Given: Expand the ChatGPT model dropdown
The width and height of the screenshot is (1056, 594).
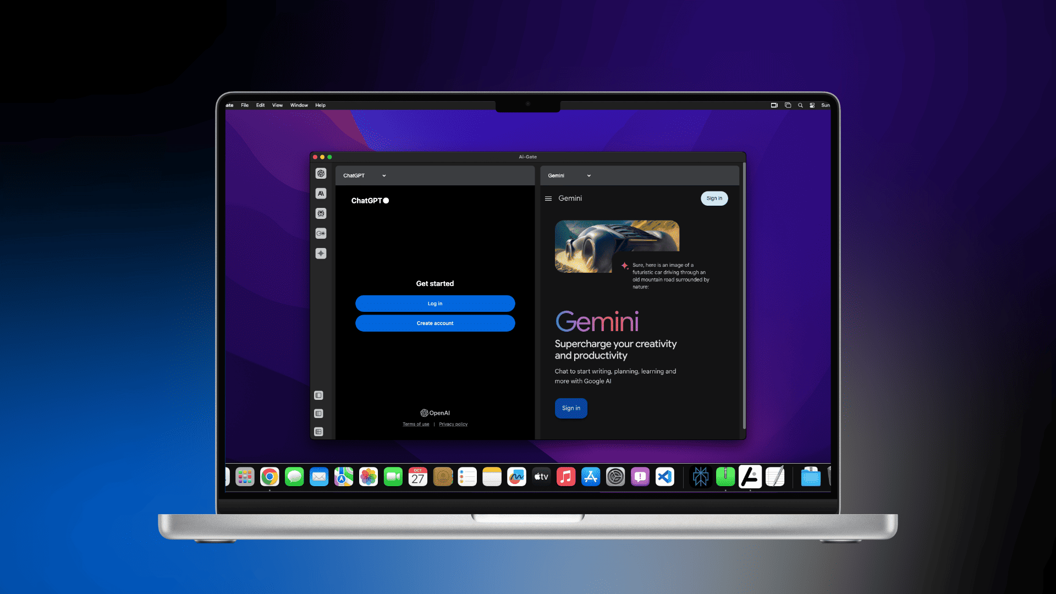Looking at the screenshot, I should click(x=364, y=175).
